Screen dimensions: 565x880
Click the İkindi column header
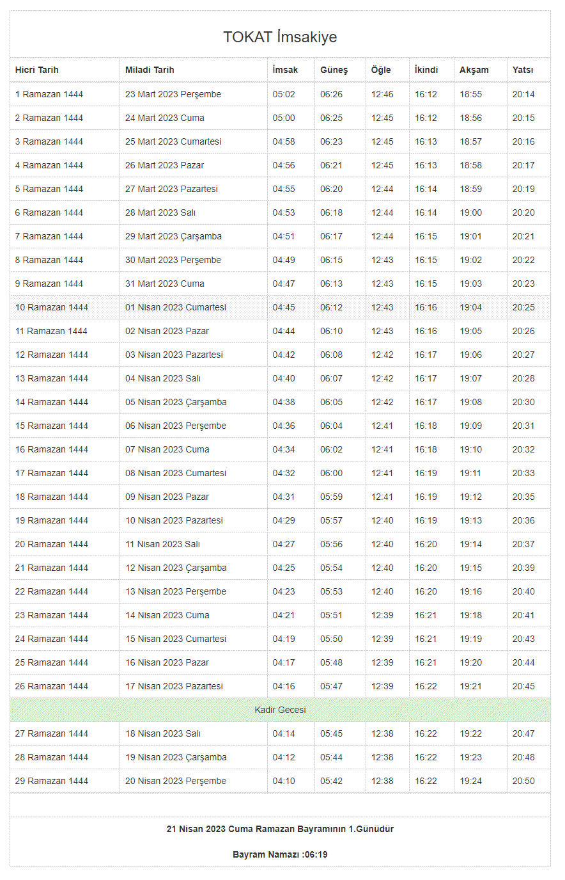426,70
